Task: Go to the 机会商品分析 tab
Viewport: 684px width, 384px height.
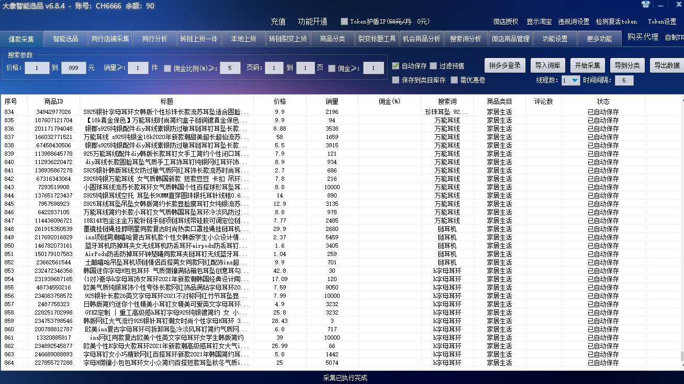Action: click(421, 39)
